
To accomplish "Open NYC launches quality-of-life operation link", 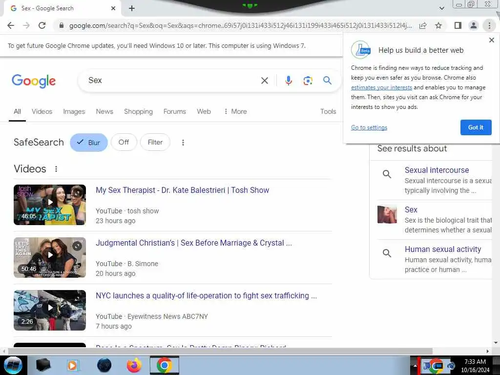I will (207, 296).
